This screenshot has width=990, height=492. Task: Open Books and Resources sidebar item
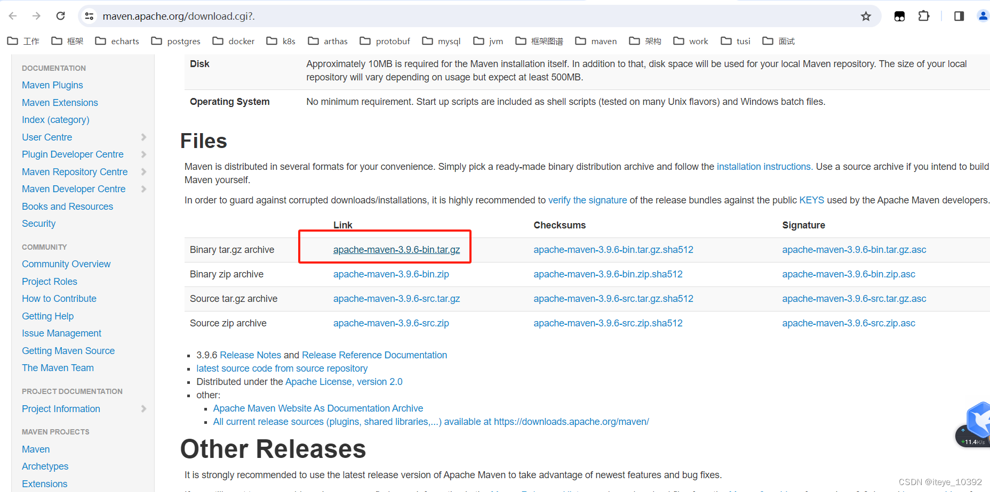click(x=67, y=207)
